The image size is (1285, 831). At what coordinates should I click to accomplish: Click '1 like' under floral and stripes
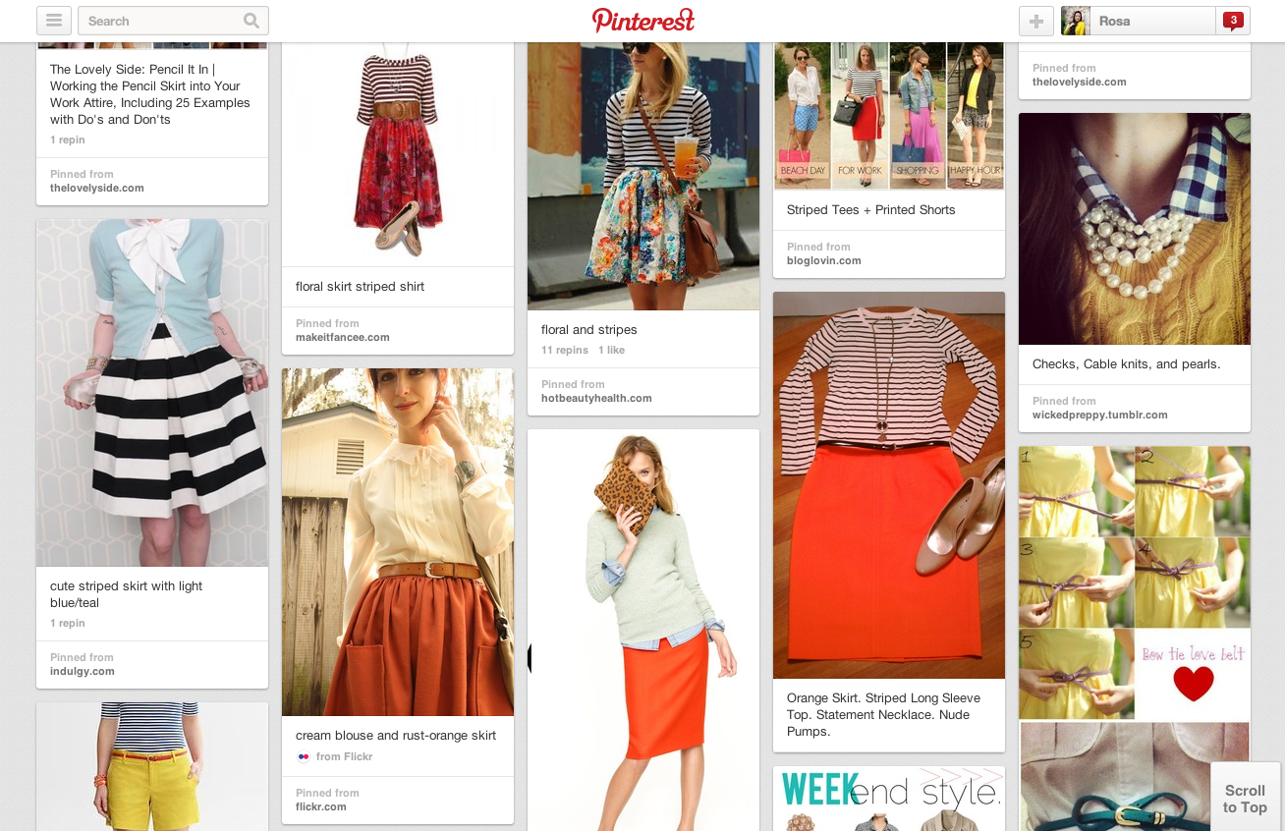(x=611, y=350)
